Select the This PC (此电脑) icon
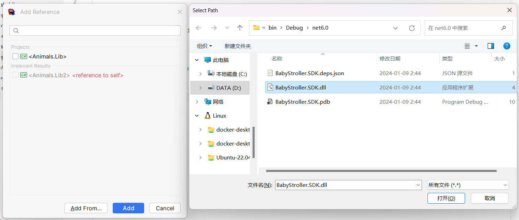This screenshot has width=519, height=220. (207, 60)
